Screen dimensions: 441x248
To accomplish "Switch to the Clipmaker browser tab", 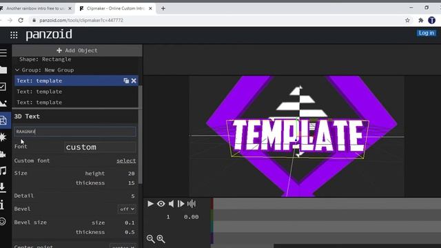I will [115, 8].
